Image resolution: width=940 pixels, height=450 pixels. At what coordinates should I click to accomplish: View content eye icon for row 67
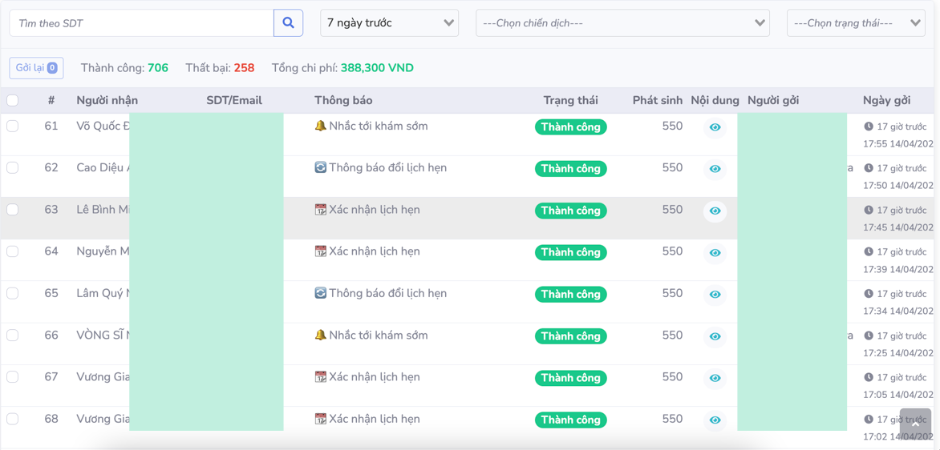click(715, 379)
